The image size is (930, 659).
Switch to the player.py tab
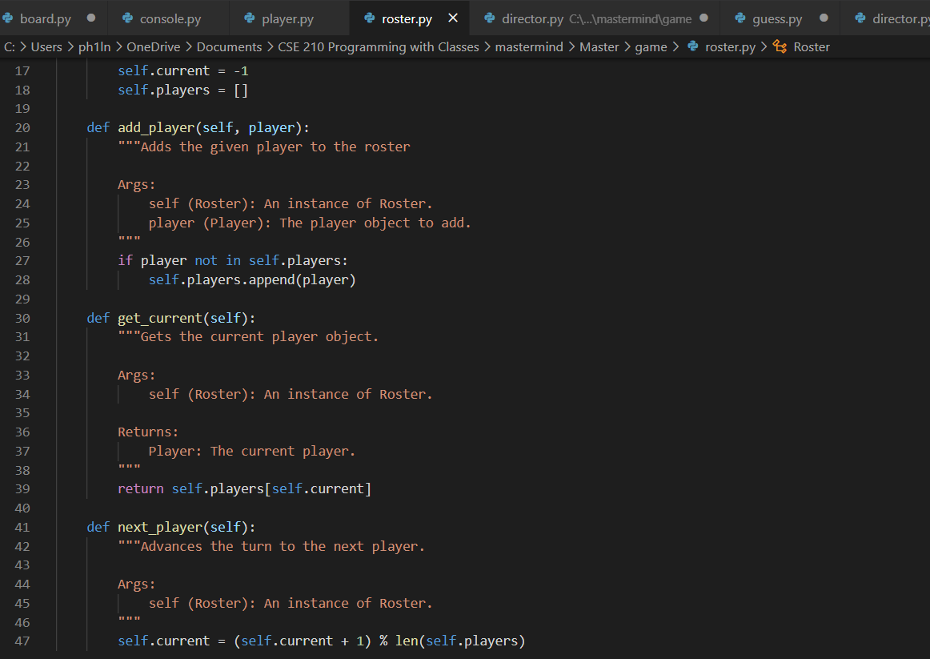(x=288, y=16)
